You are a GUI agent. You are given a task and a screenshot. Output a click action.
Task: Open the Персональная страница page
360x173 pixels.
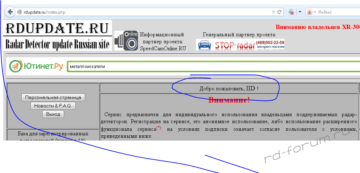(x=53, y=97)
